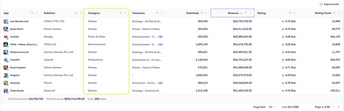Click the Royal Match app icon
The image size is (344, 111).
tap(6, 29)
